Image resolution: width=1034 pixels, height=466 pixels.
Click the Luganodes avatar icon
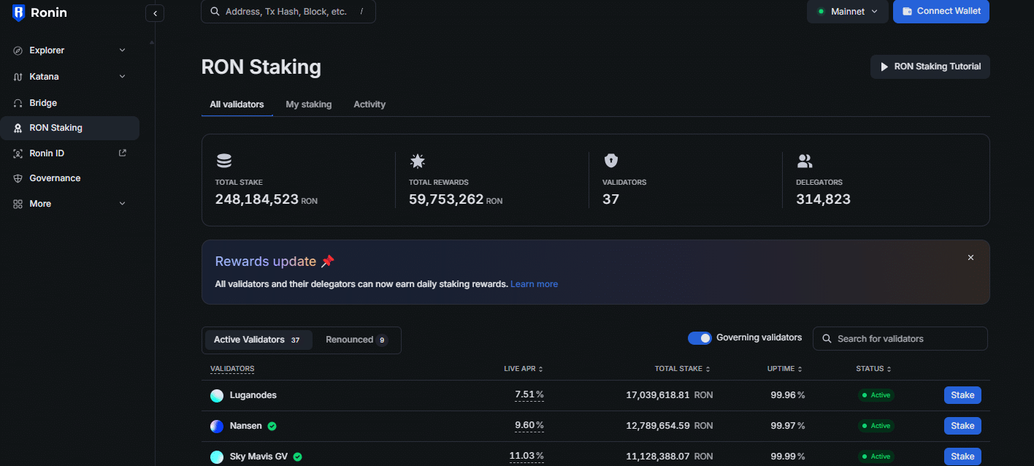pos(217,396)
